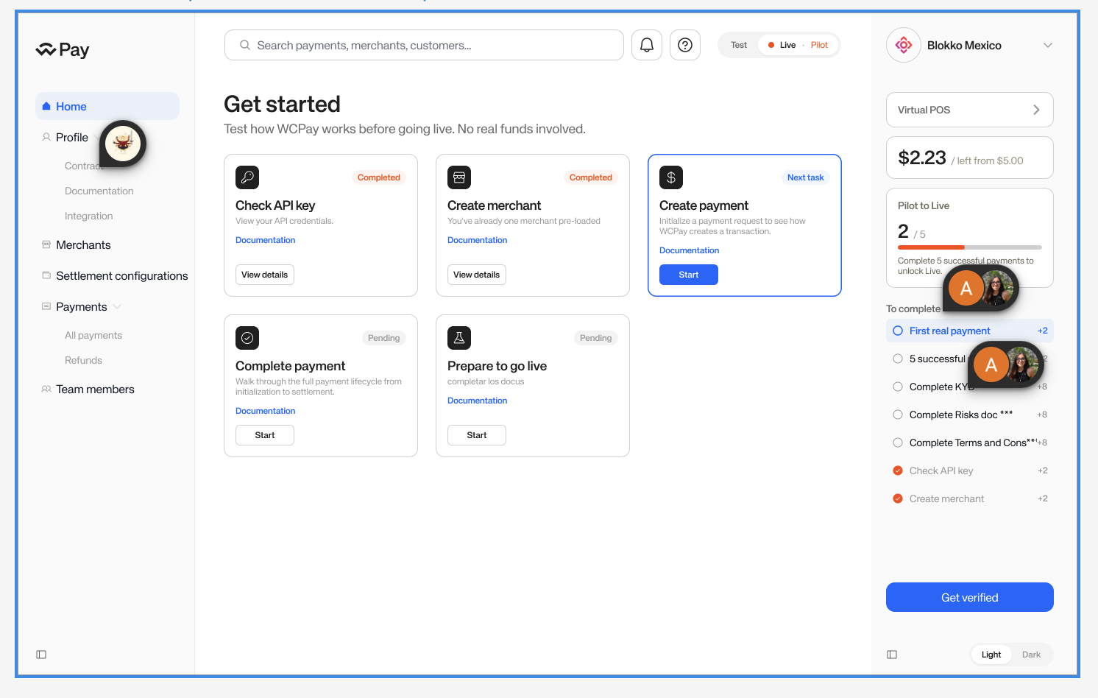Viewport: 1098px width, 698px height.
Task: Click the Payments sidebar icon
Action: pos(46,306)
